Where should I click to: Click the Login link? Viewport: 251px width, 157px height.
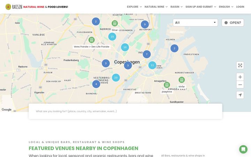pos(240,7)
